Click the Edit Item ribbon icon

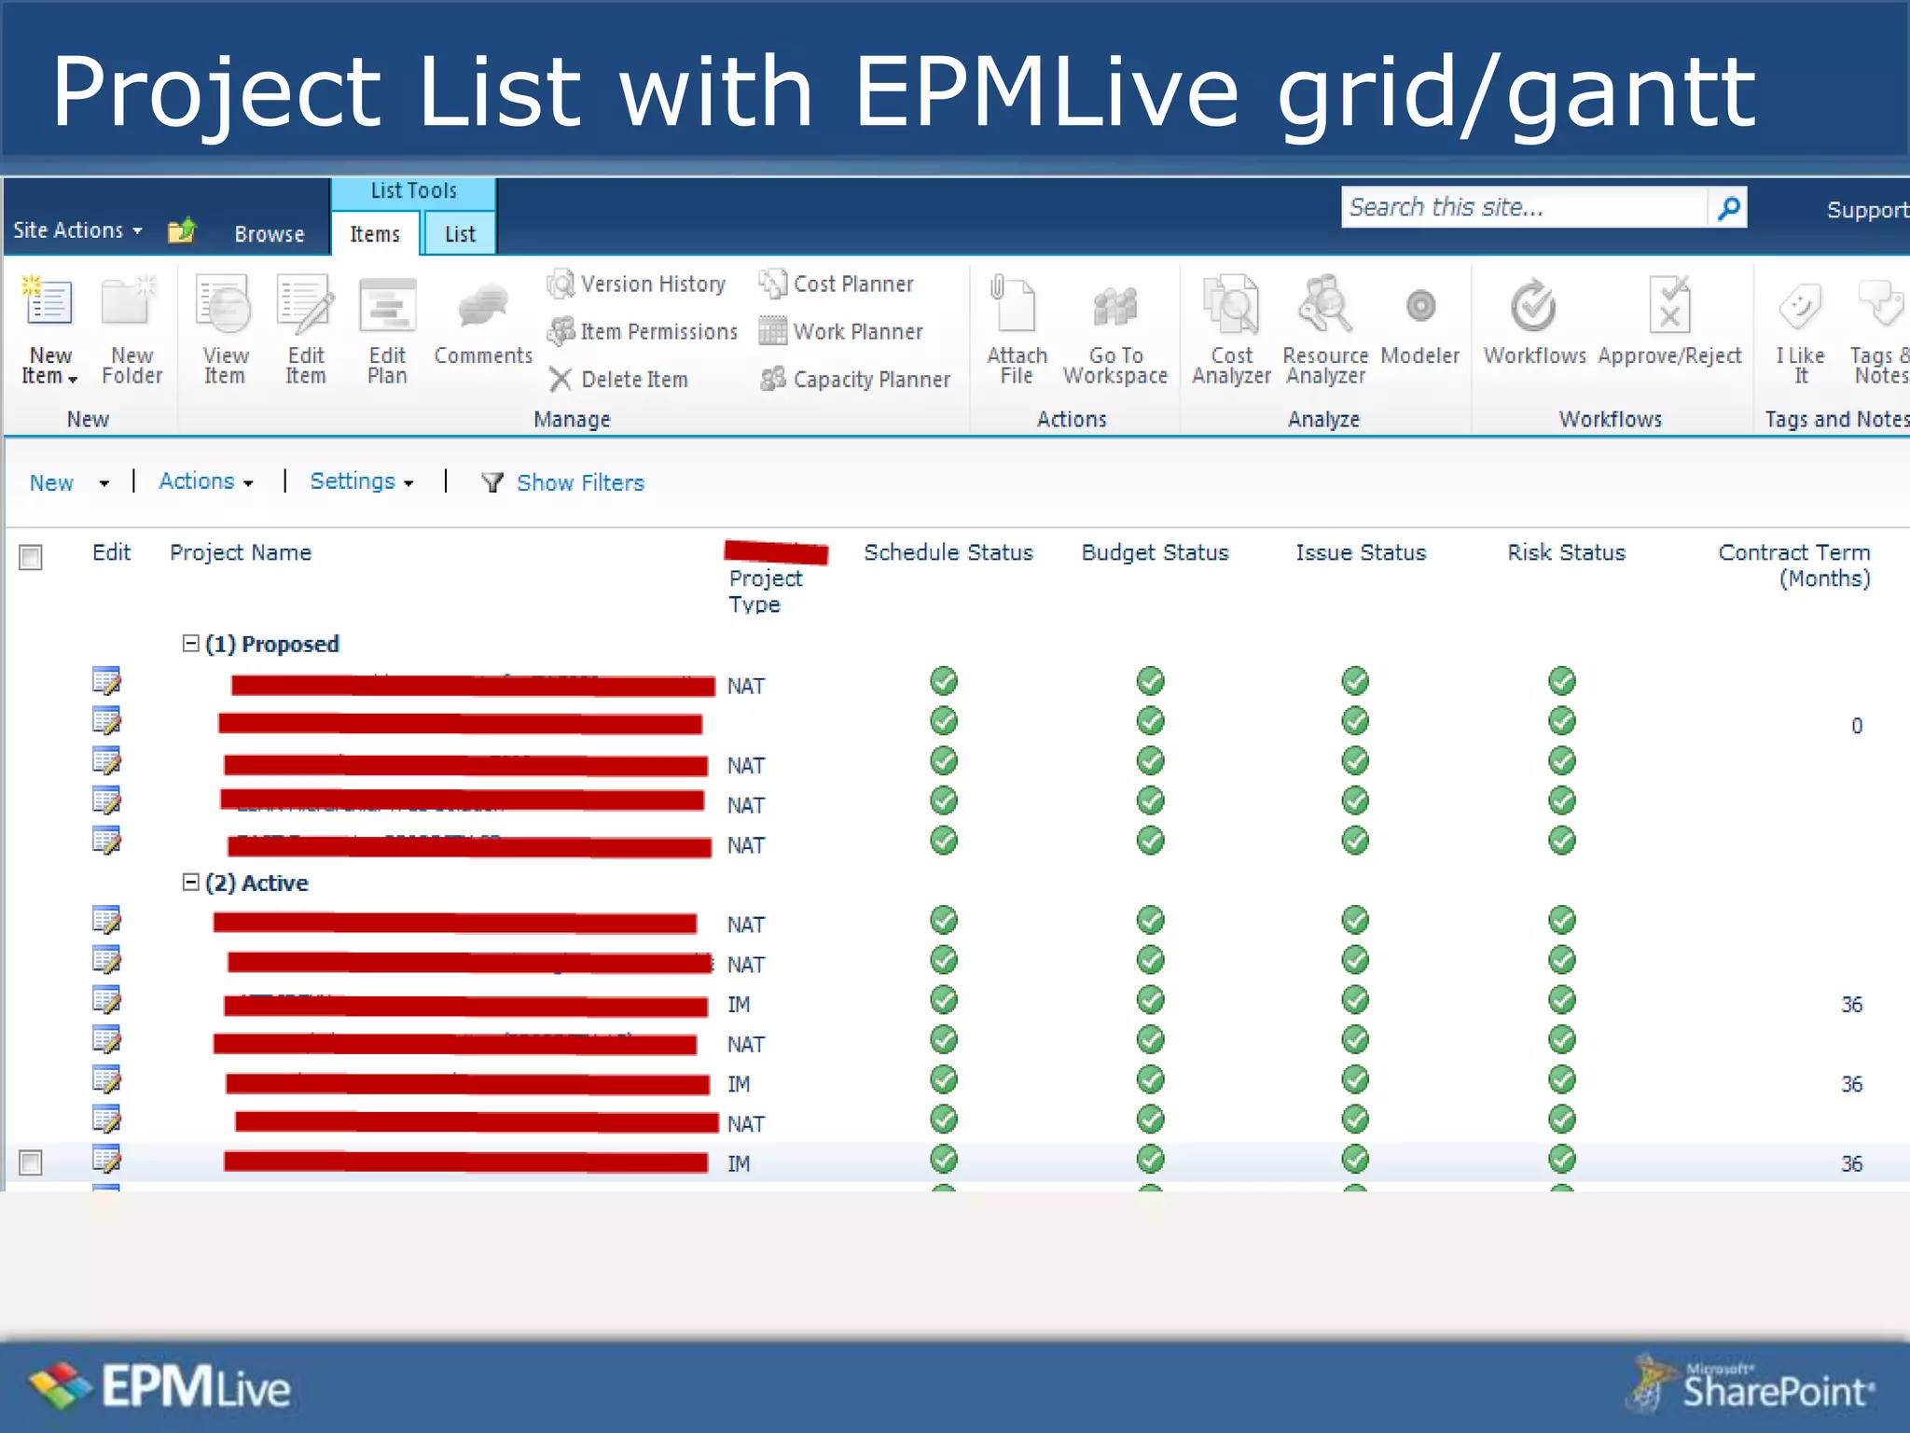pos(305,303)
